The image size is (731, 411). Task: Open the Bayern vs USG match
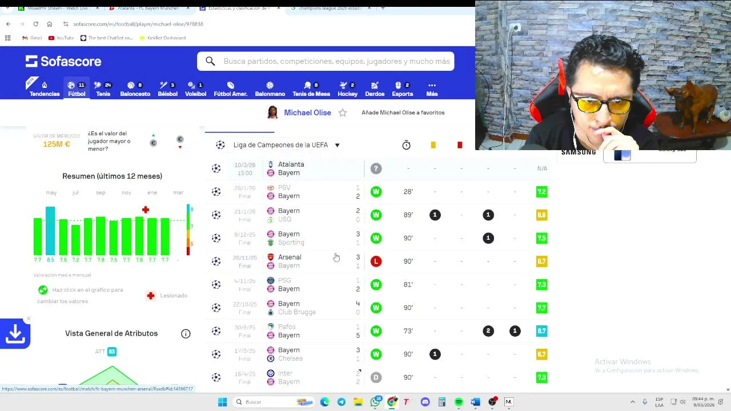click(377, 215)
